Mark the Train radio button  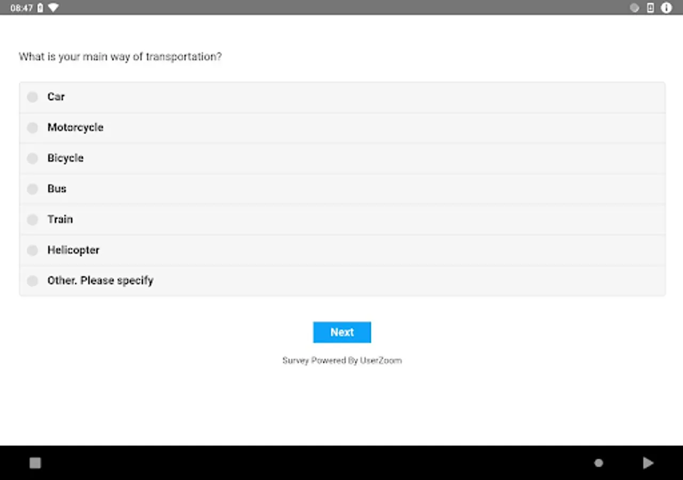point(33,220)
